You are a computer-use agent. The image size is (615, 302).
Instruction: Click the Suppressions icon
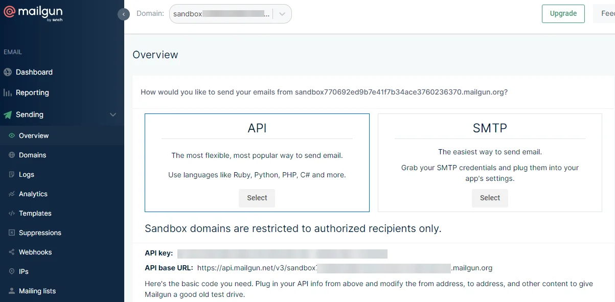(x=12, y=233)
